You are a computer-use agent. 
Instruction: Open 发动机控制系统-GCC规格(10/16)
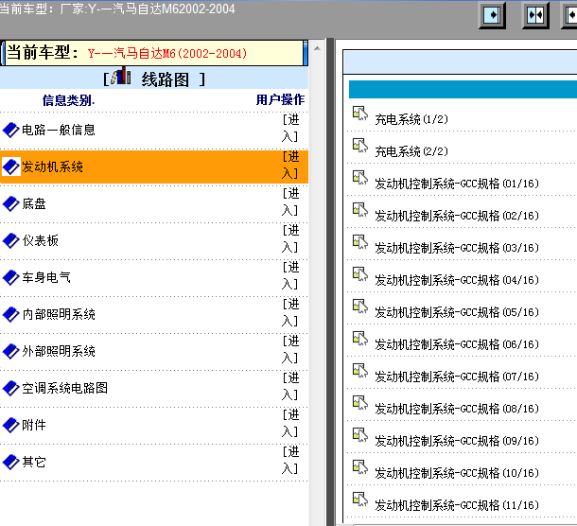457,473
